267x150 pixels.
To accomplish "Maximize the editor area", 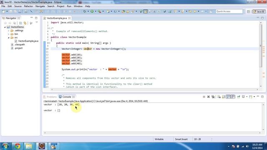I will click(x=262, y=18).
